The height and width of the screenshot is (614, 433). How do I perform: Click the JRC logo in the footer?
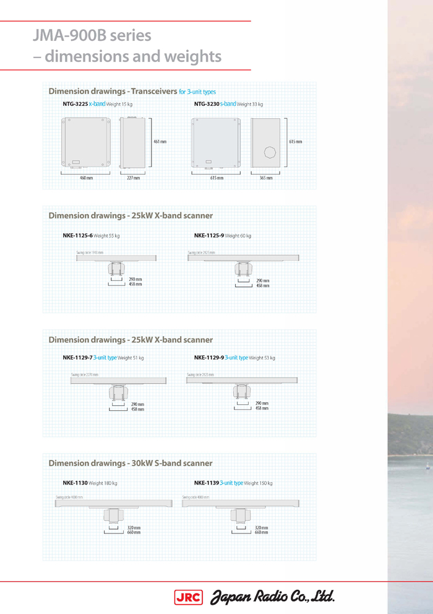[188, 597]
